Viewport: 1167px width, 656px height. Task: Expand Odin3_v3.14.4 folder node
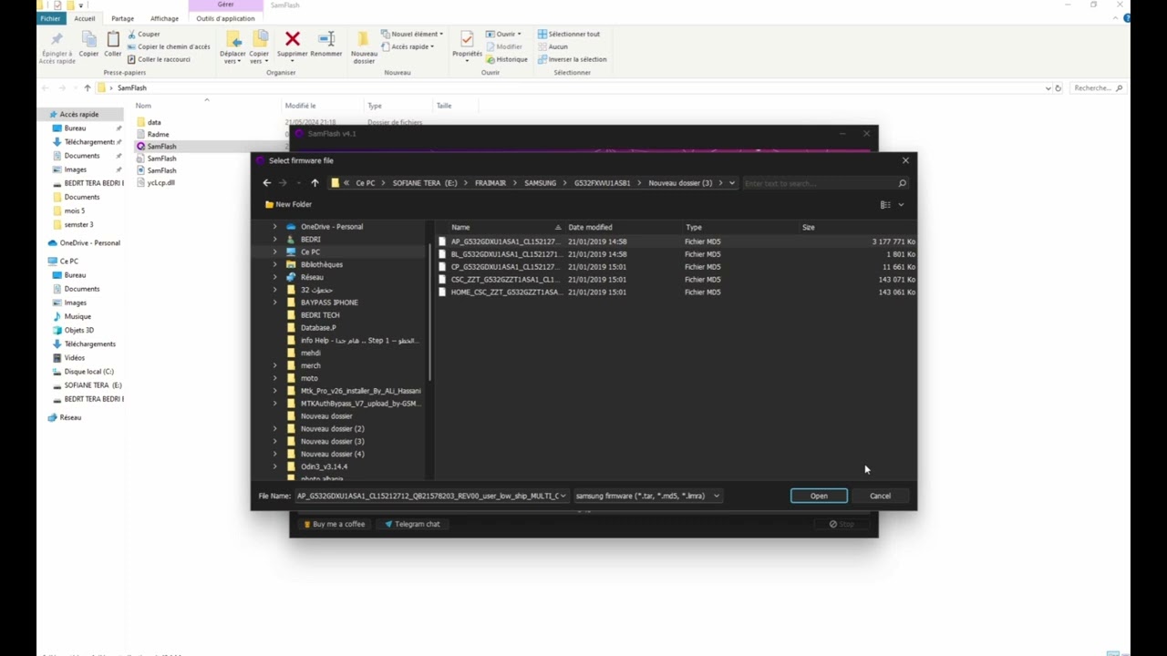[274, 466]
